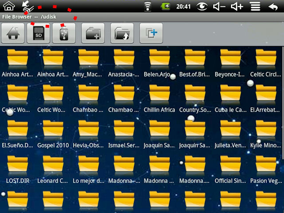
Task: Tap the USB connection notification icon
Action: [28, 6]
